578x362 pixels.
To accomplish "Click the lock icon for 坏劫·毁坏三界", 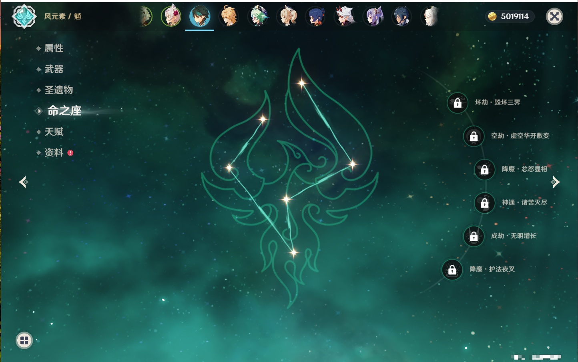I will (458, 103).
